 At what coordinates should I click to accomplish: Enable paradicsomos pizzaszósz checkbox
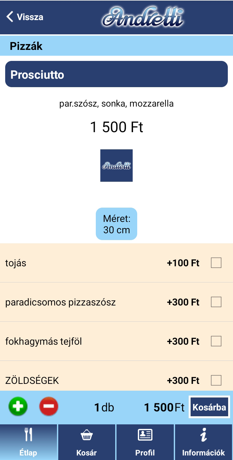tap(216, 302)
